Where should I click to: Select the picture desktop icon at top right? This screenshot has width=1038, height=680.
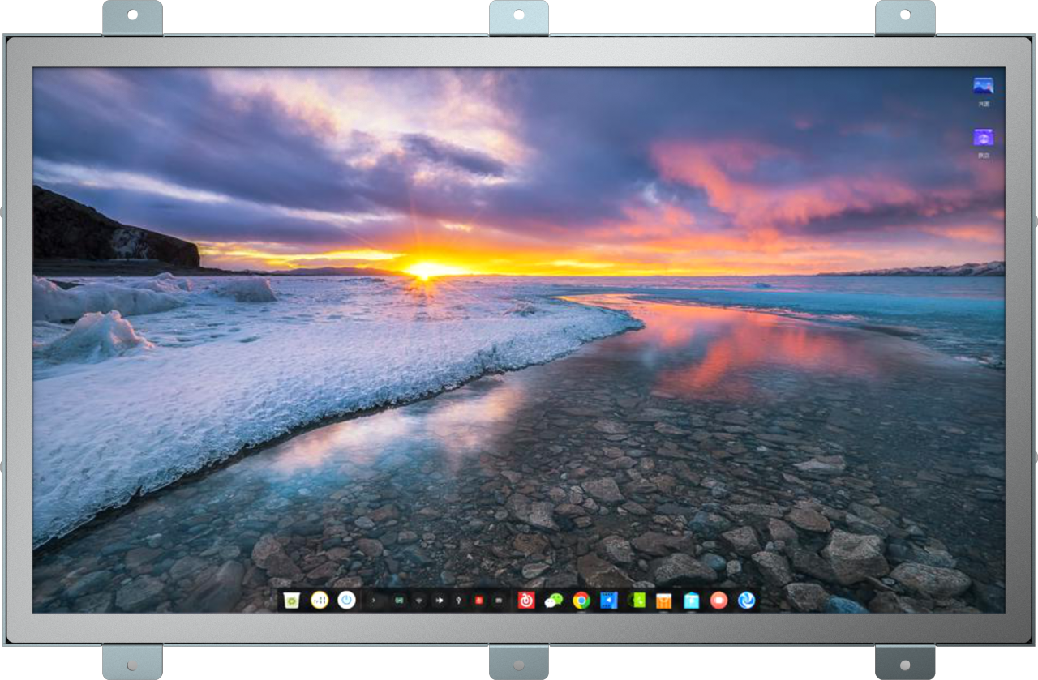click(x=983, y=86)
